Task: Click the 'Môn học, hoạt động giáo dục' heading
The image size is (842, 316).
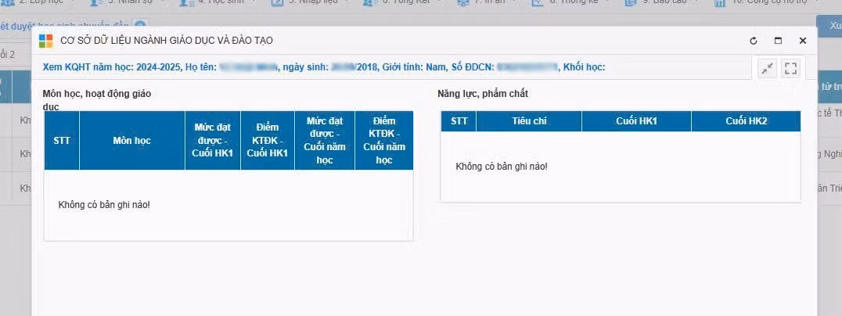Action: coord(97,100)
